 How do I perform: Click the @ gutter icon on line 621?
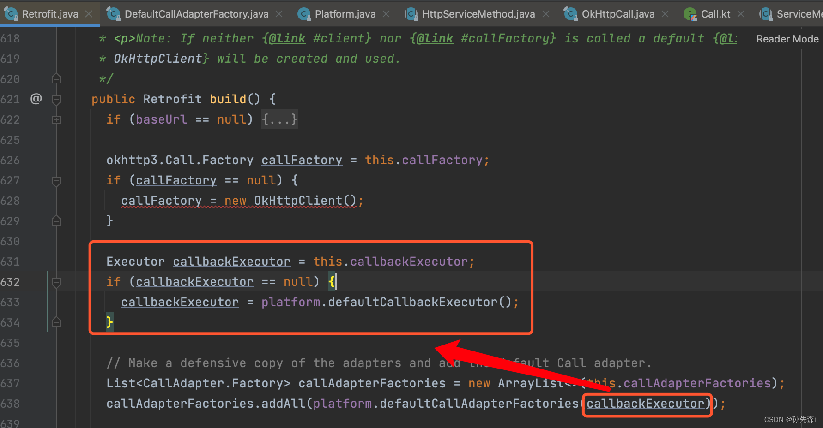coord(36,98)
